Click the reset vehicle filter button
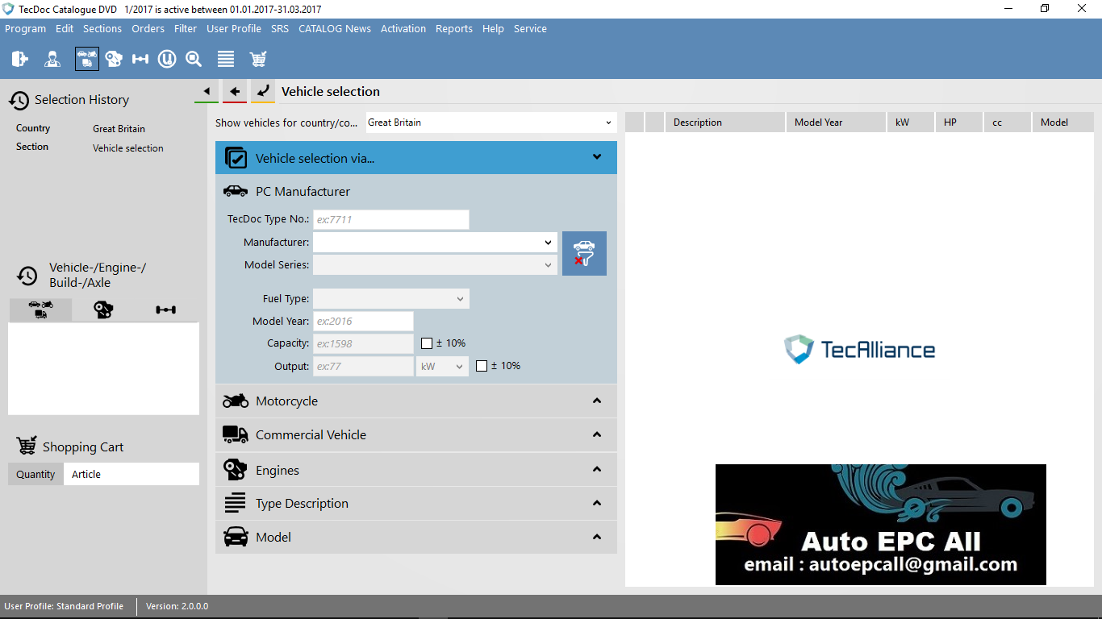 (584, 253)
